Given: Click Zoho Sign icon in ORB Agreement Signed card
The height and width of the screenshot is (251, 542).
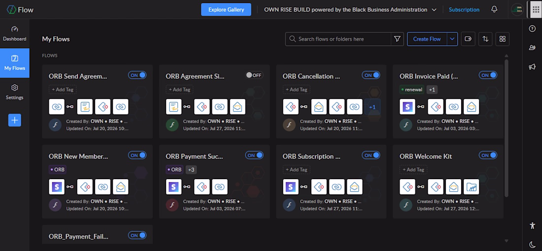Looking at the screenshot, I should pos(173,107).
